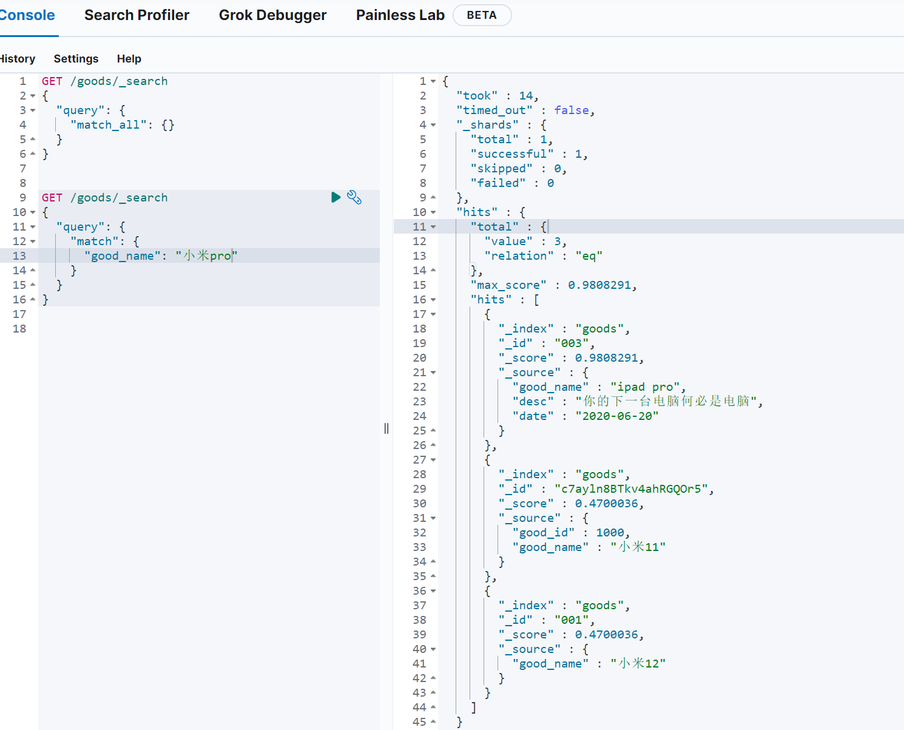This screenshot has height=730, width=904.
Task: Open the Search Profiler tab
Action: click(x=137, y=15)
